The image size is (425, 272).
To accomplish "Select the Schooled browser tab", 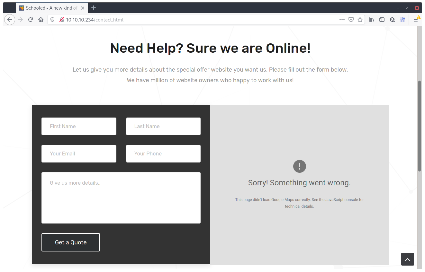I will [x=48, y=8].
